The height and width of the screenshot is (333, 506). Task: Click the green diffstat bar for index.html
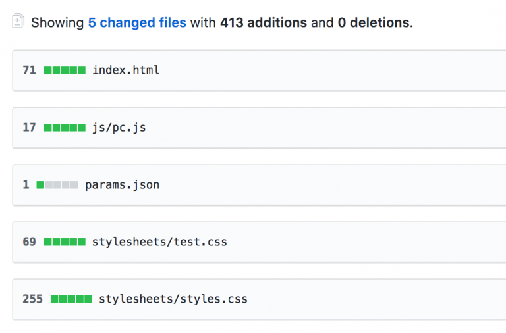[x=65, y=70]
